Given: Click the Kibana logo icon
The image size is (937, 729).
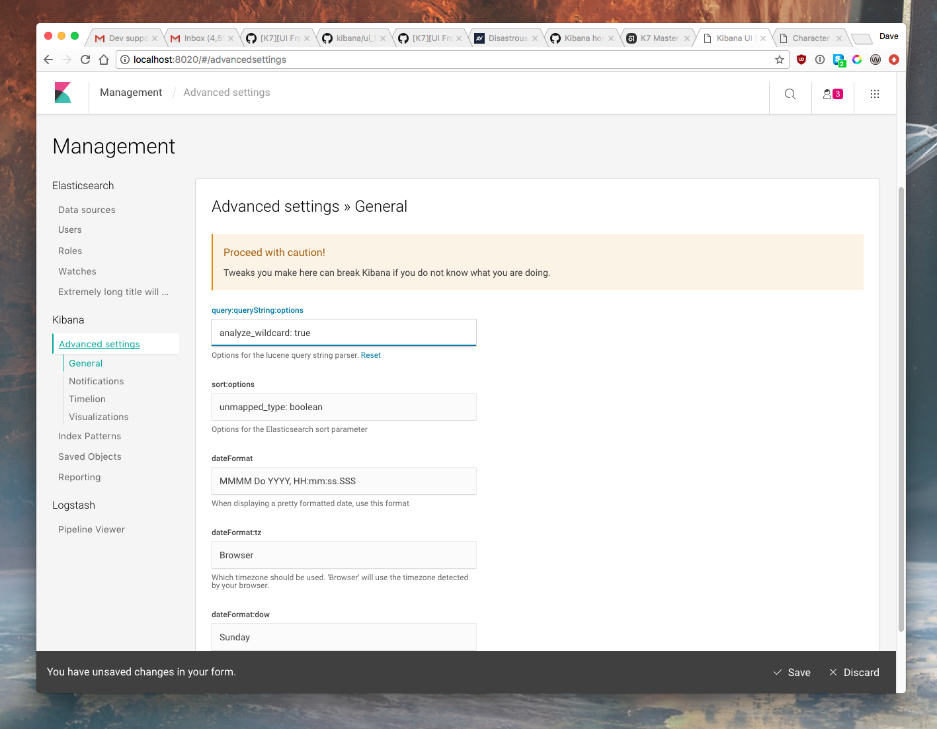Looking at the screenshot, I should point(63,93).
